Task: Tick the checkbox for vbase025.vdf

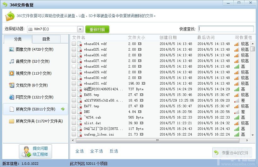Action: [x=74, y=49]
